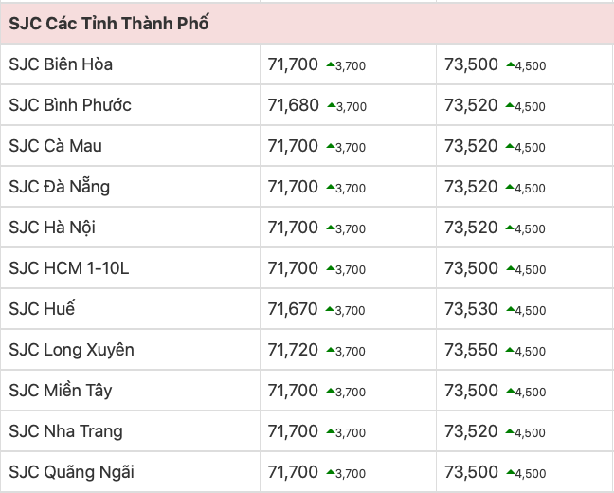Click the SJC Cà Mau label

(55, 146)
